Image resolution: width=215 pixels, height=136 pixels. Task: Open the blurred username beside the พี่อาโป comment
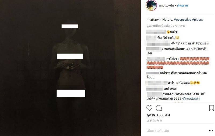click(x=151, y=38)
